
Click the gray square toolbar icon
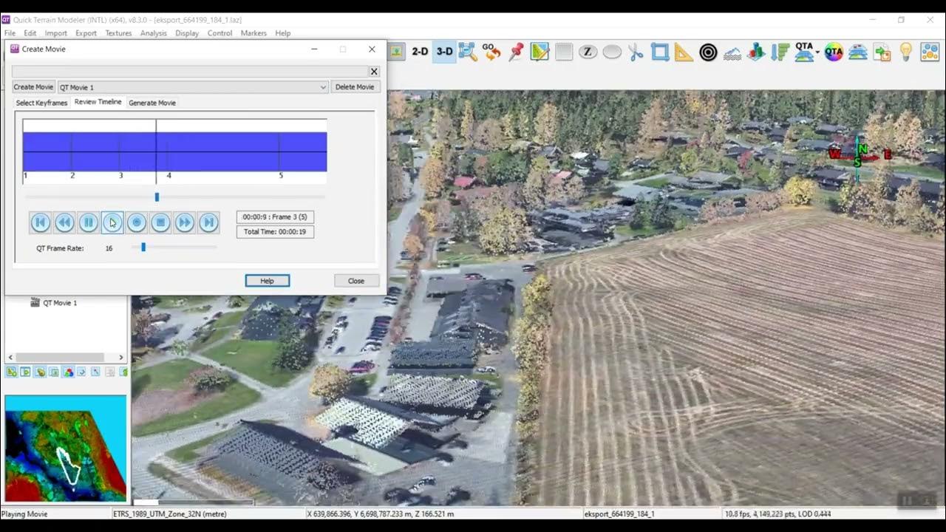pyautogui.click(x=564, y=52)
